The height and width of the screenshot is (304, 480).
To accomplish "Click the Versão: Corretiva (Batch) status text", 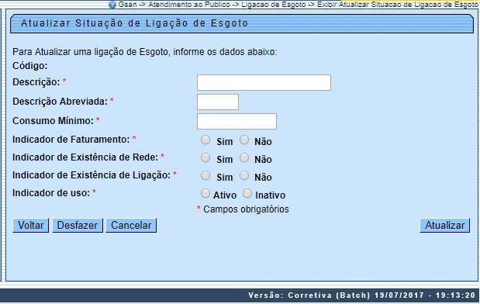I will point(361,295).
